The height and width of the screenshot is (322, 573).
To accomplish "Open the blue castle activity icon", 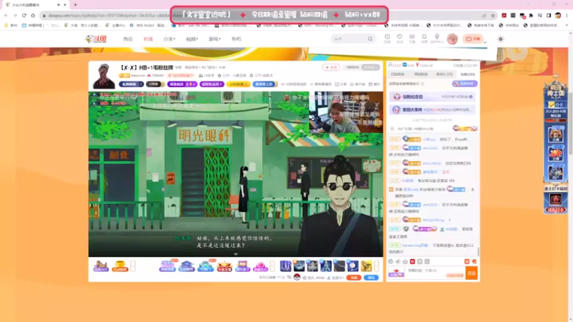I will (x=186, y=266).
